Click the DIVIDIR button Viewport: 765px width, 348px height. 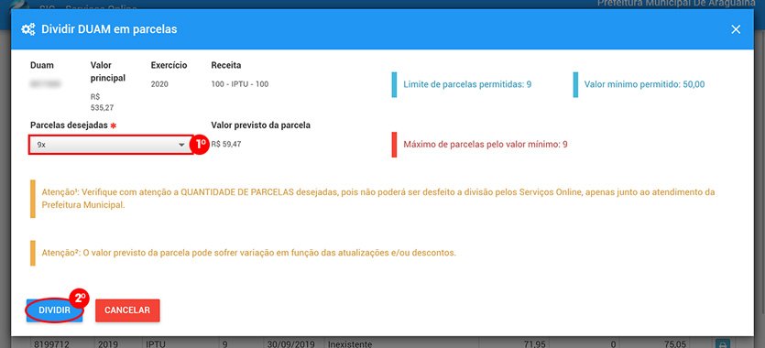(55, 310)
